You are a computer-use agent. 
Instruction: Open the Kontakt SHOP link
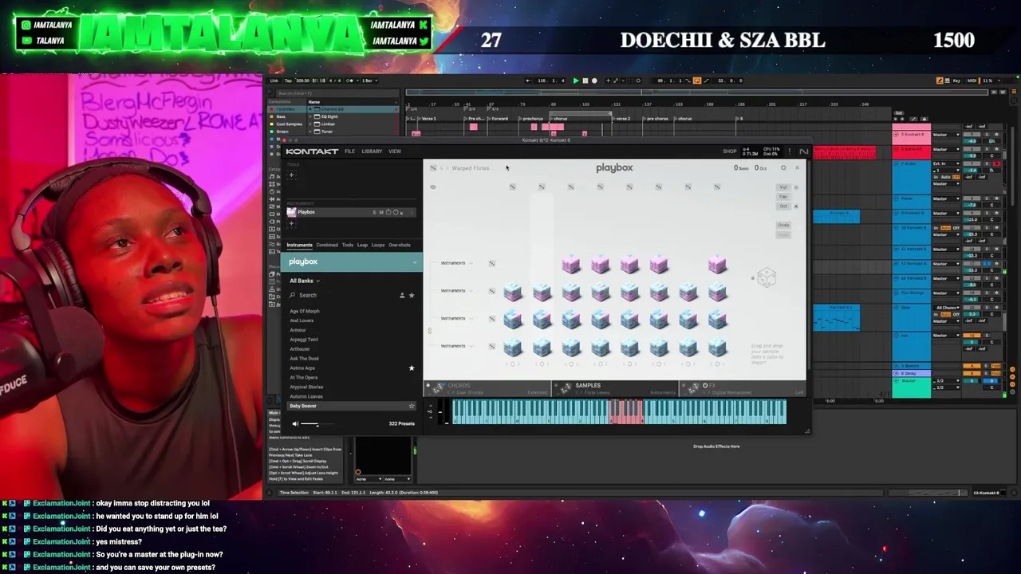pyautogui.click(x=730, y=151)
